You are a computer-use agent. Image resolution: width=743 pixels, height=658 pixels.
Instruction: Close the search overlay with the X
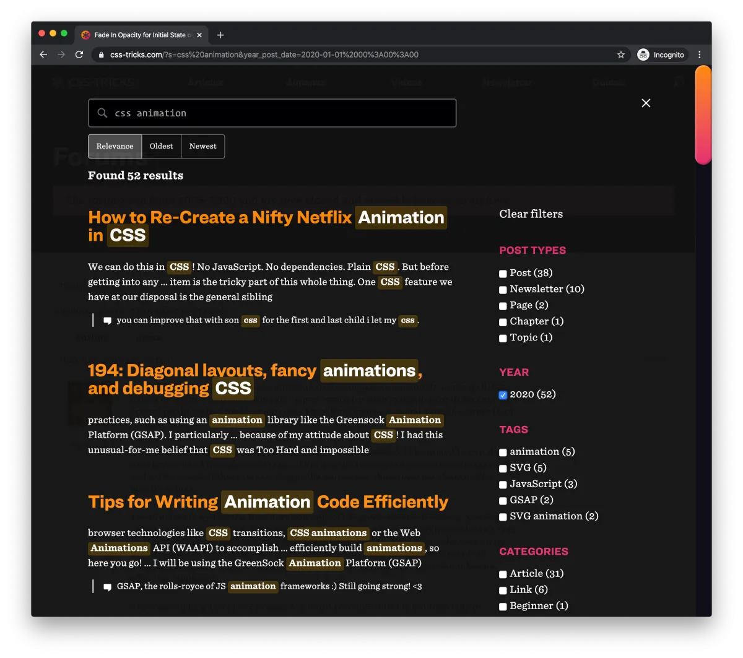(x=646, y=103)
